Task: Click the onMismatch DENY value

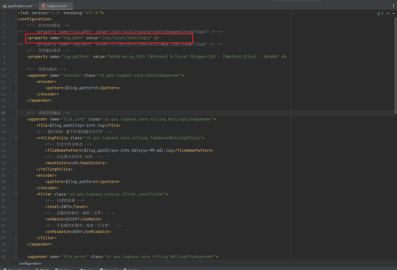Action: (x=77, y=232)
